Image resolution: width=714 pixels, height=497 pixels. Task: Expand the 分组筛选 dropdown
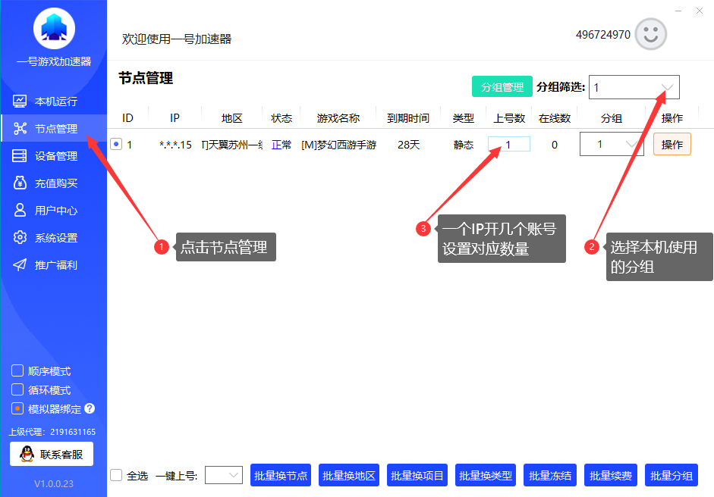634,87
